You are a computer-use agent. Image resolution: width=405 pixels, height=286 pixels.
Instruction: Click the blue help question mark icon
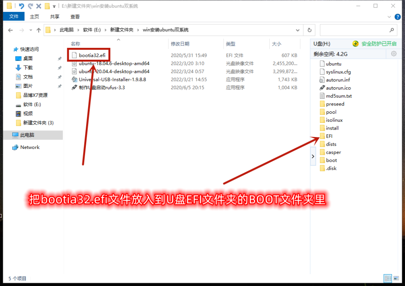[x=397, y=17]
